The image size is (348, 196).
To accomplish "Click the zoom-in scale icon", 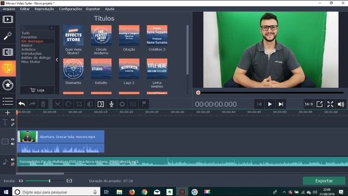I will (69, 181).
